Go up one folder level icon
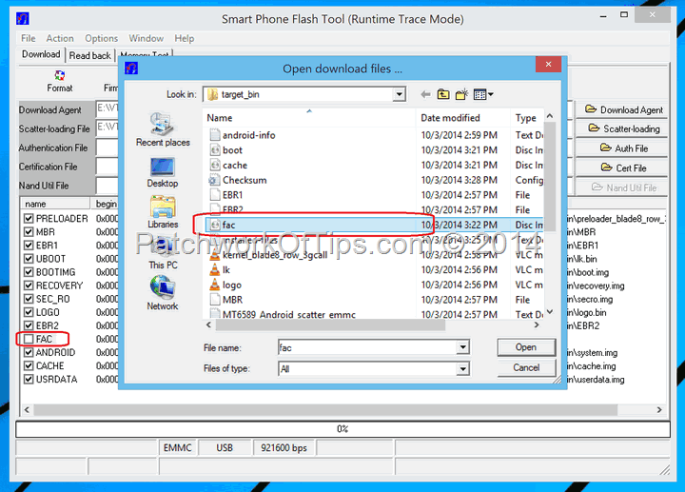Screen dimensions: 685x492 pos(443,94)
